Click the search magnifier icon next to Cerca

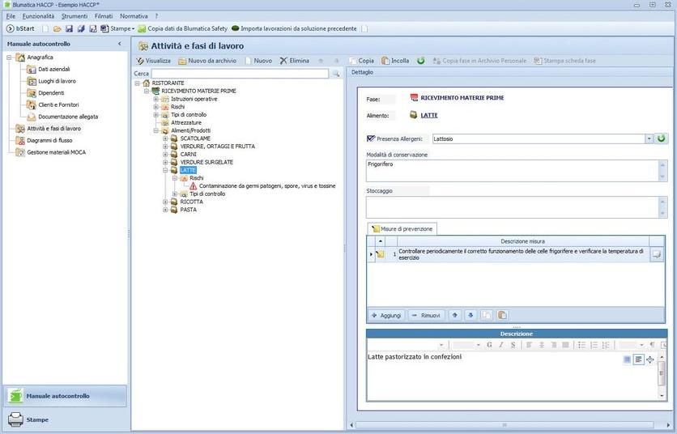[x=336, y=74]
